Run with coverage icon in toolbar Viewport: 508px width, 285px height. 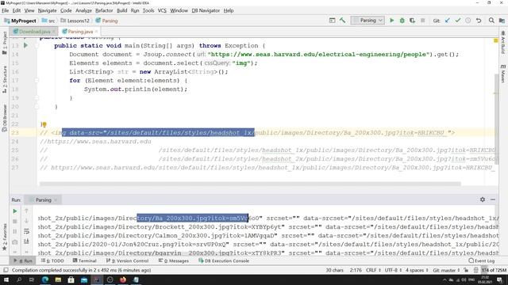[x=412, y=21]
